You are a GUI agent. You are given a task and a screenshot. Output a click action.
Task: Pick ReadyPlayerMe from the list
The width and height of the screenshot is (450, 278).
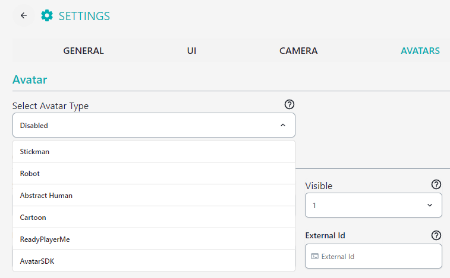[x=154, y=239]
